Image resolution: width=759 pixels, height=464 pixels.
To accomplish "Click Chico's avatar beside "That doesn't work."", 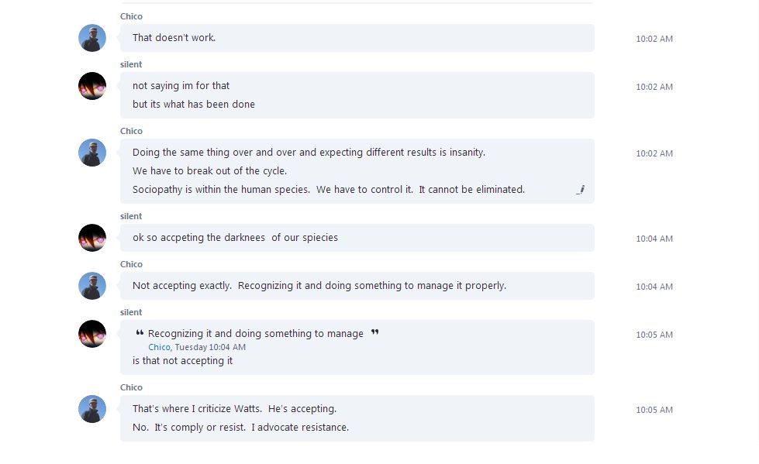I will pos(92,38).
